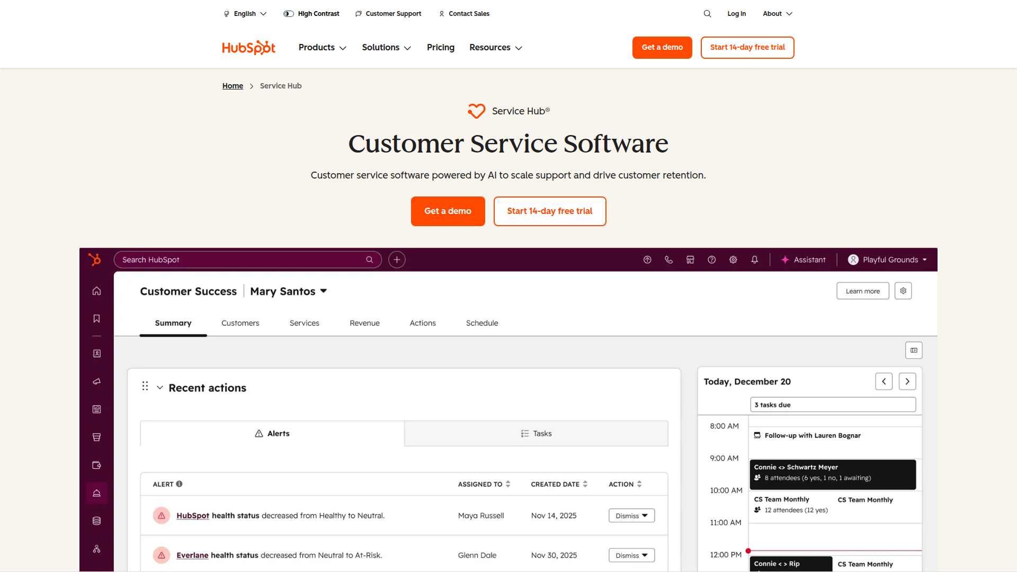Collapse the Recent actions section
Viewport: 1017px width, 572px height.
(x=160, y=387)
